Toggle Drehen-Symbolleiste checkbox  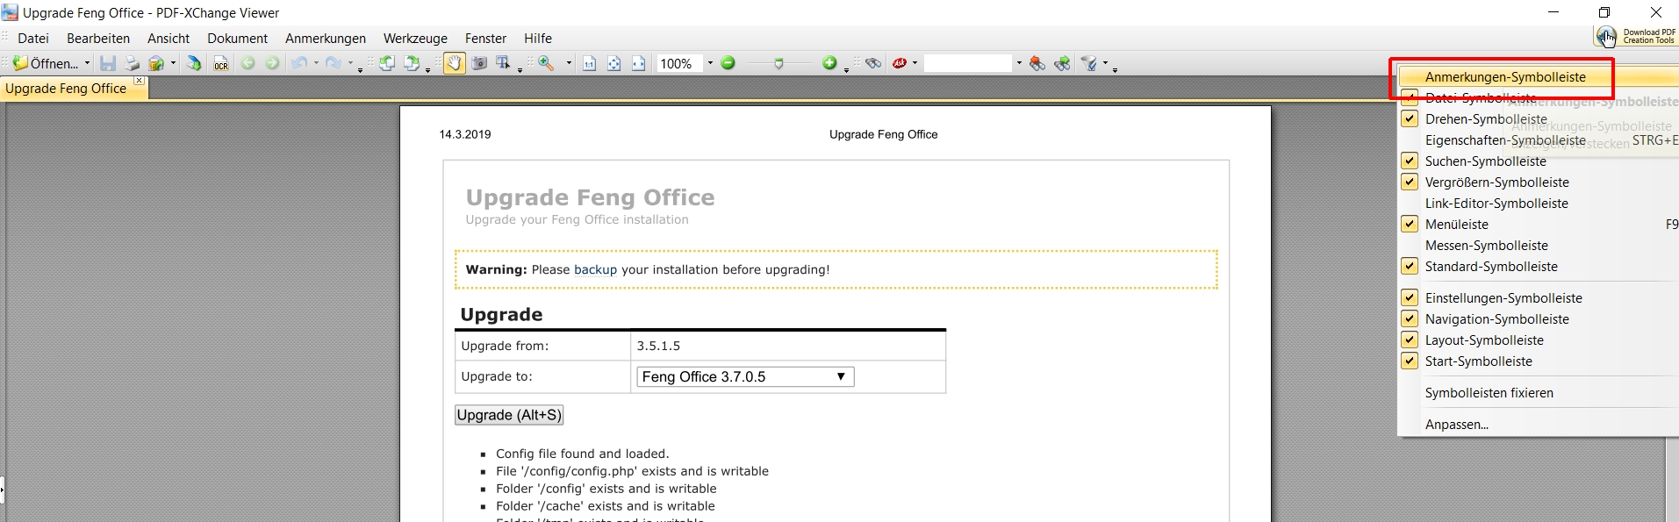(x=1409, y=119)
